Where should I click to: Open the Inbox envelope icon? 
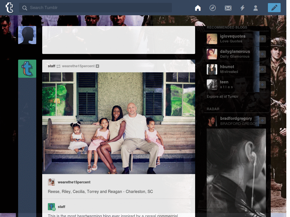point(228,8)
